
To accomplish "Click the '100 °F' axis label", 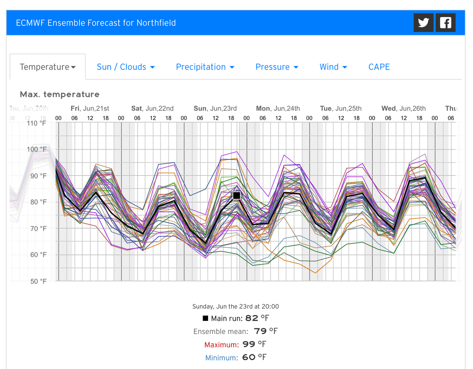I will 37,149.
